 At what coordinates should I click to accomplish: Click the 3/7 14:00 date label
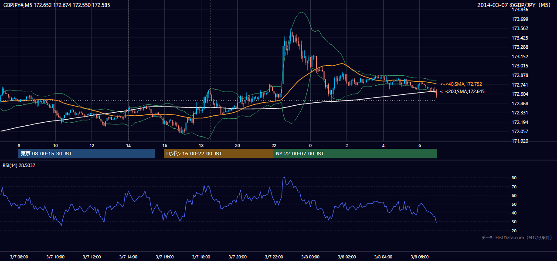tap(128, 257)
